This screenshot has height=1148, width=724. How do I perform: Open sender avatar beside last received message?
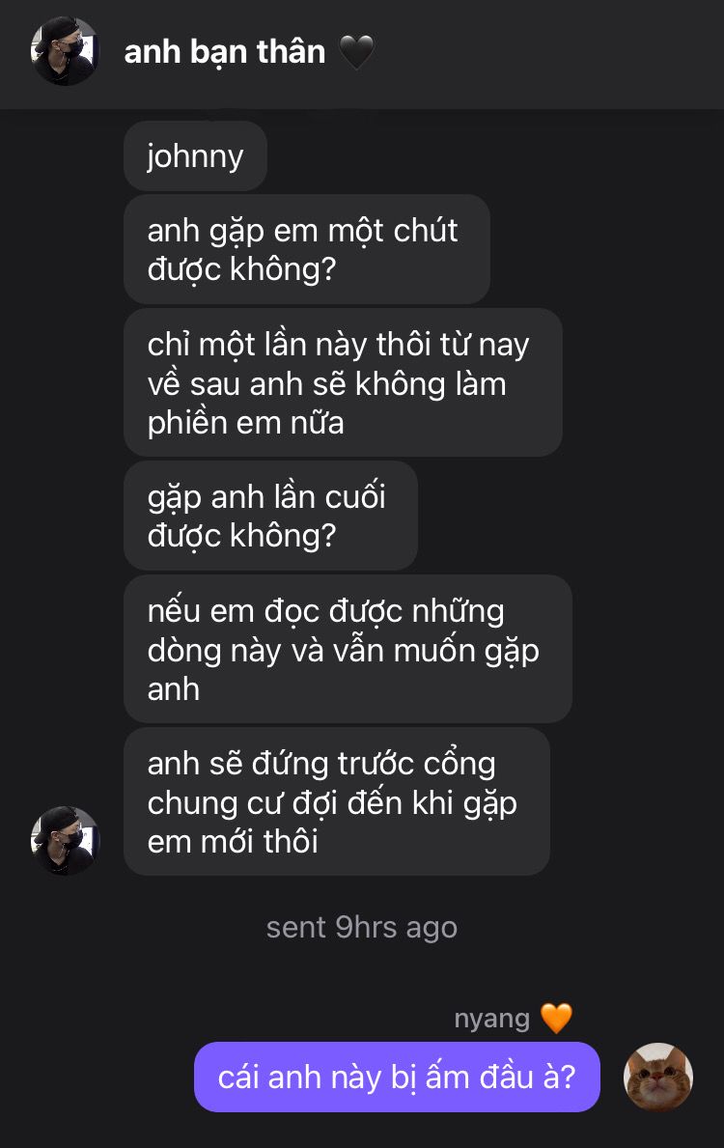(x=65, y=841)
